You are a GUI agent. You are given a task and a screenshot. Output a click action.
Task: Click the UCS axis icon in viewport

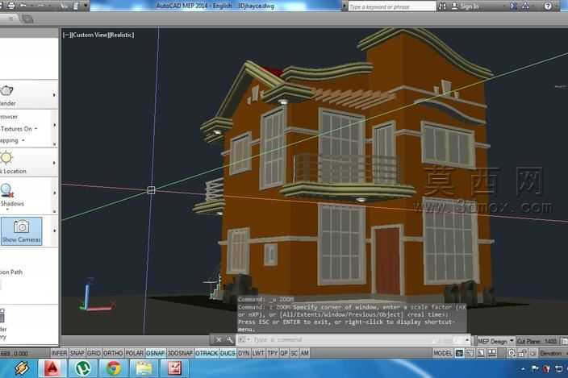96,295
